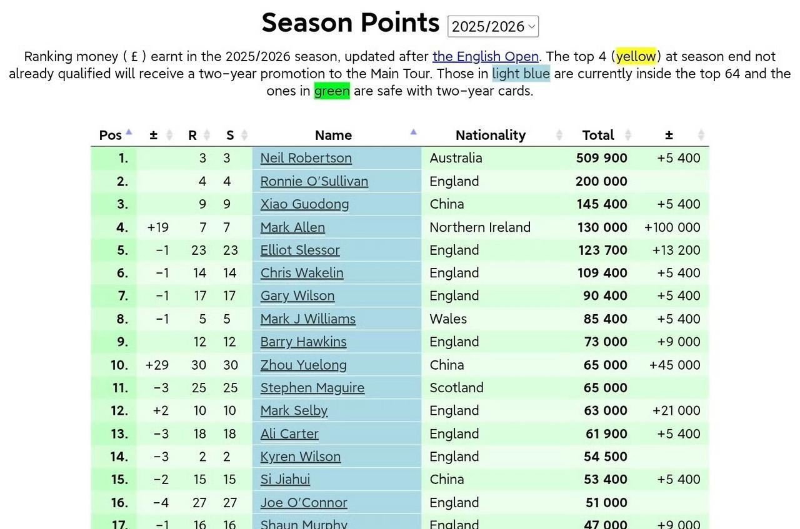Click the light blue legend highlight
Image resolution: width=800 pixels, height=529 pixels.
click(x=521, y=74)
